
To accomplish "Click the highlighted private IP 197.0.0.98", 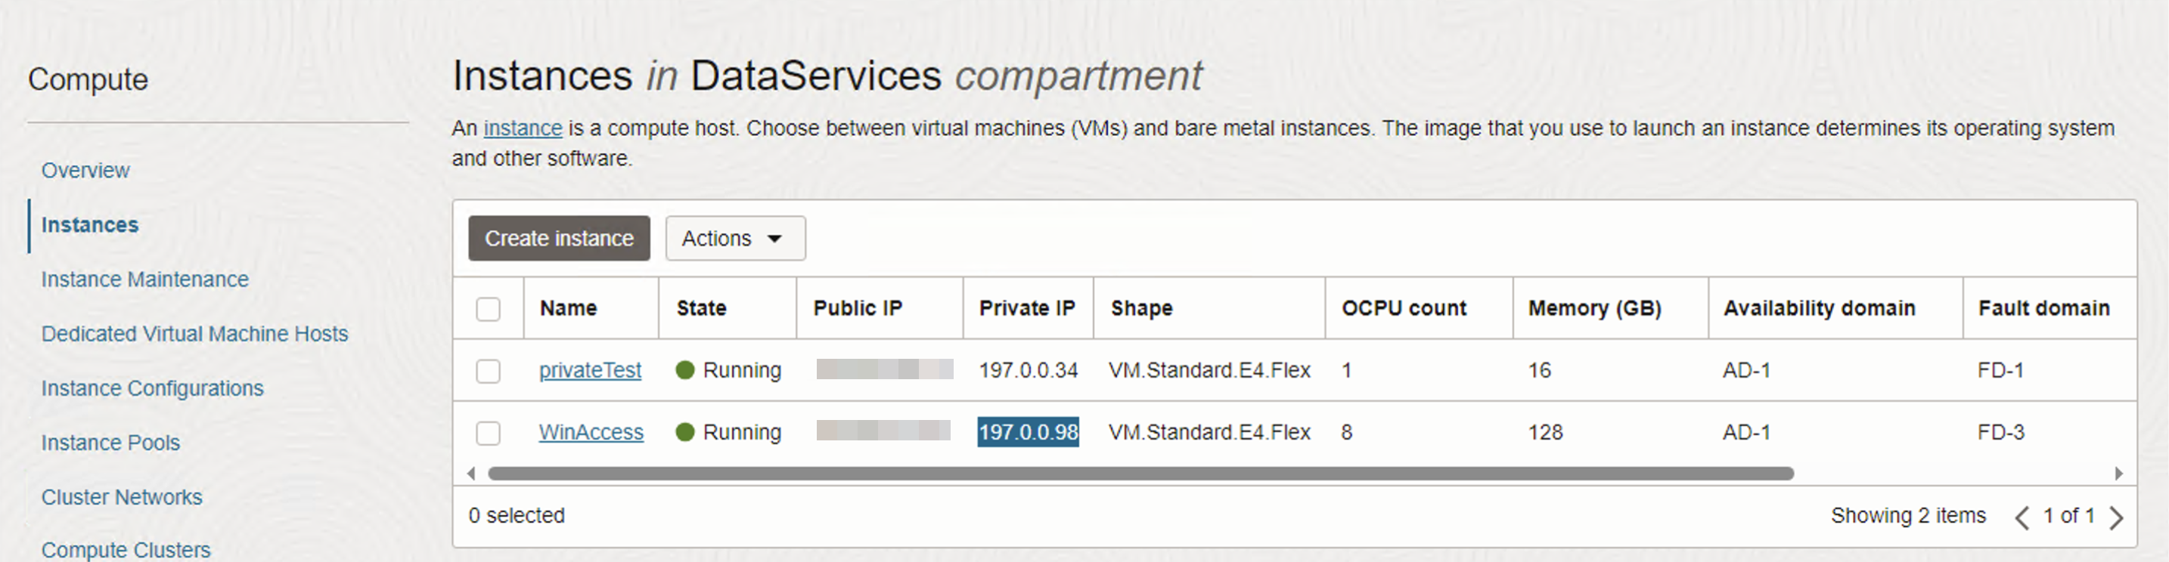I will 1028,432.
